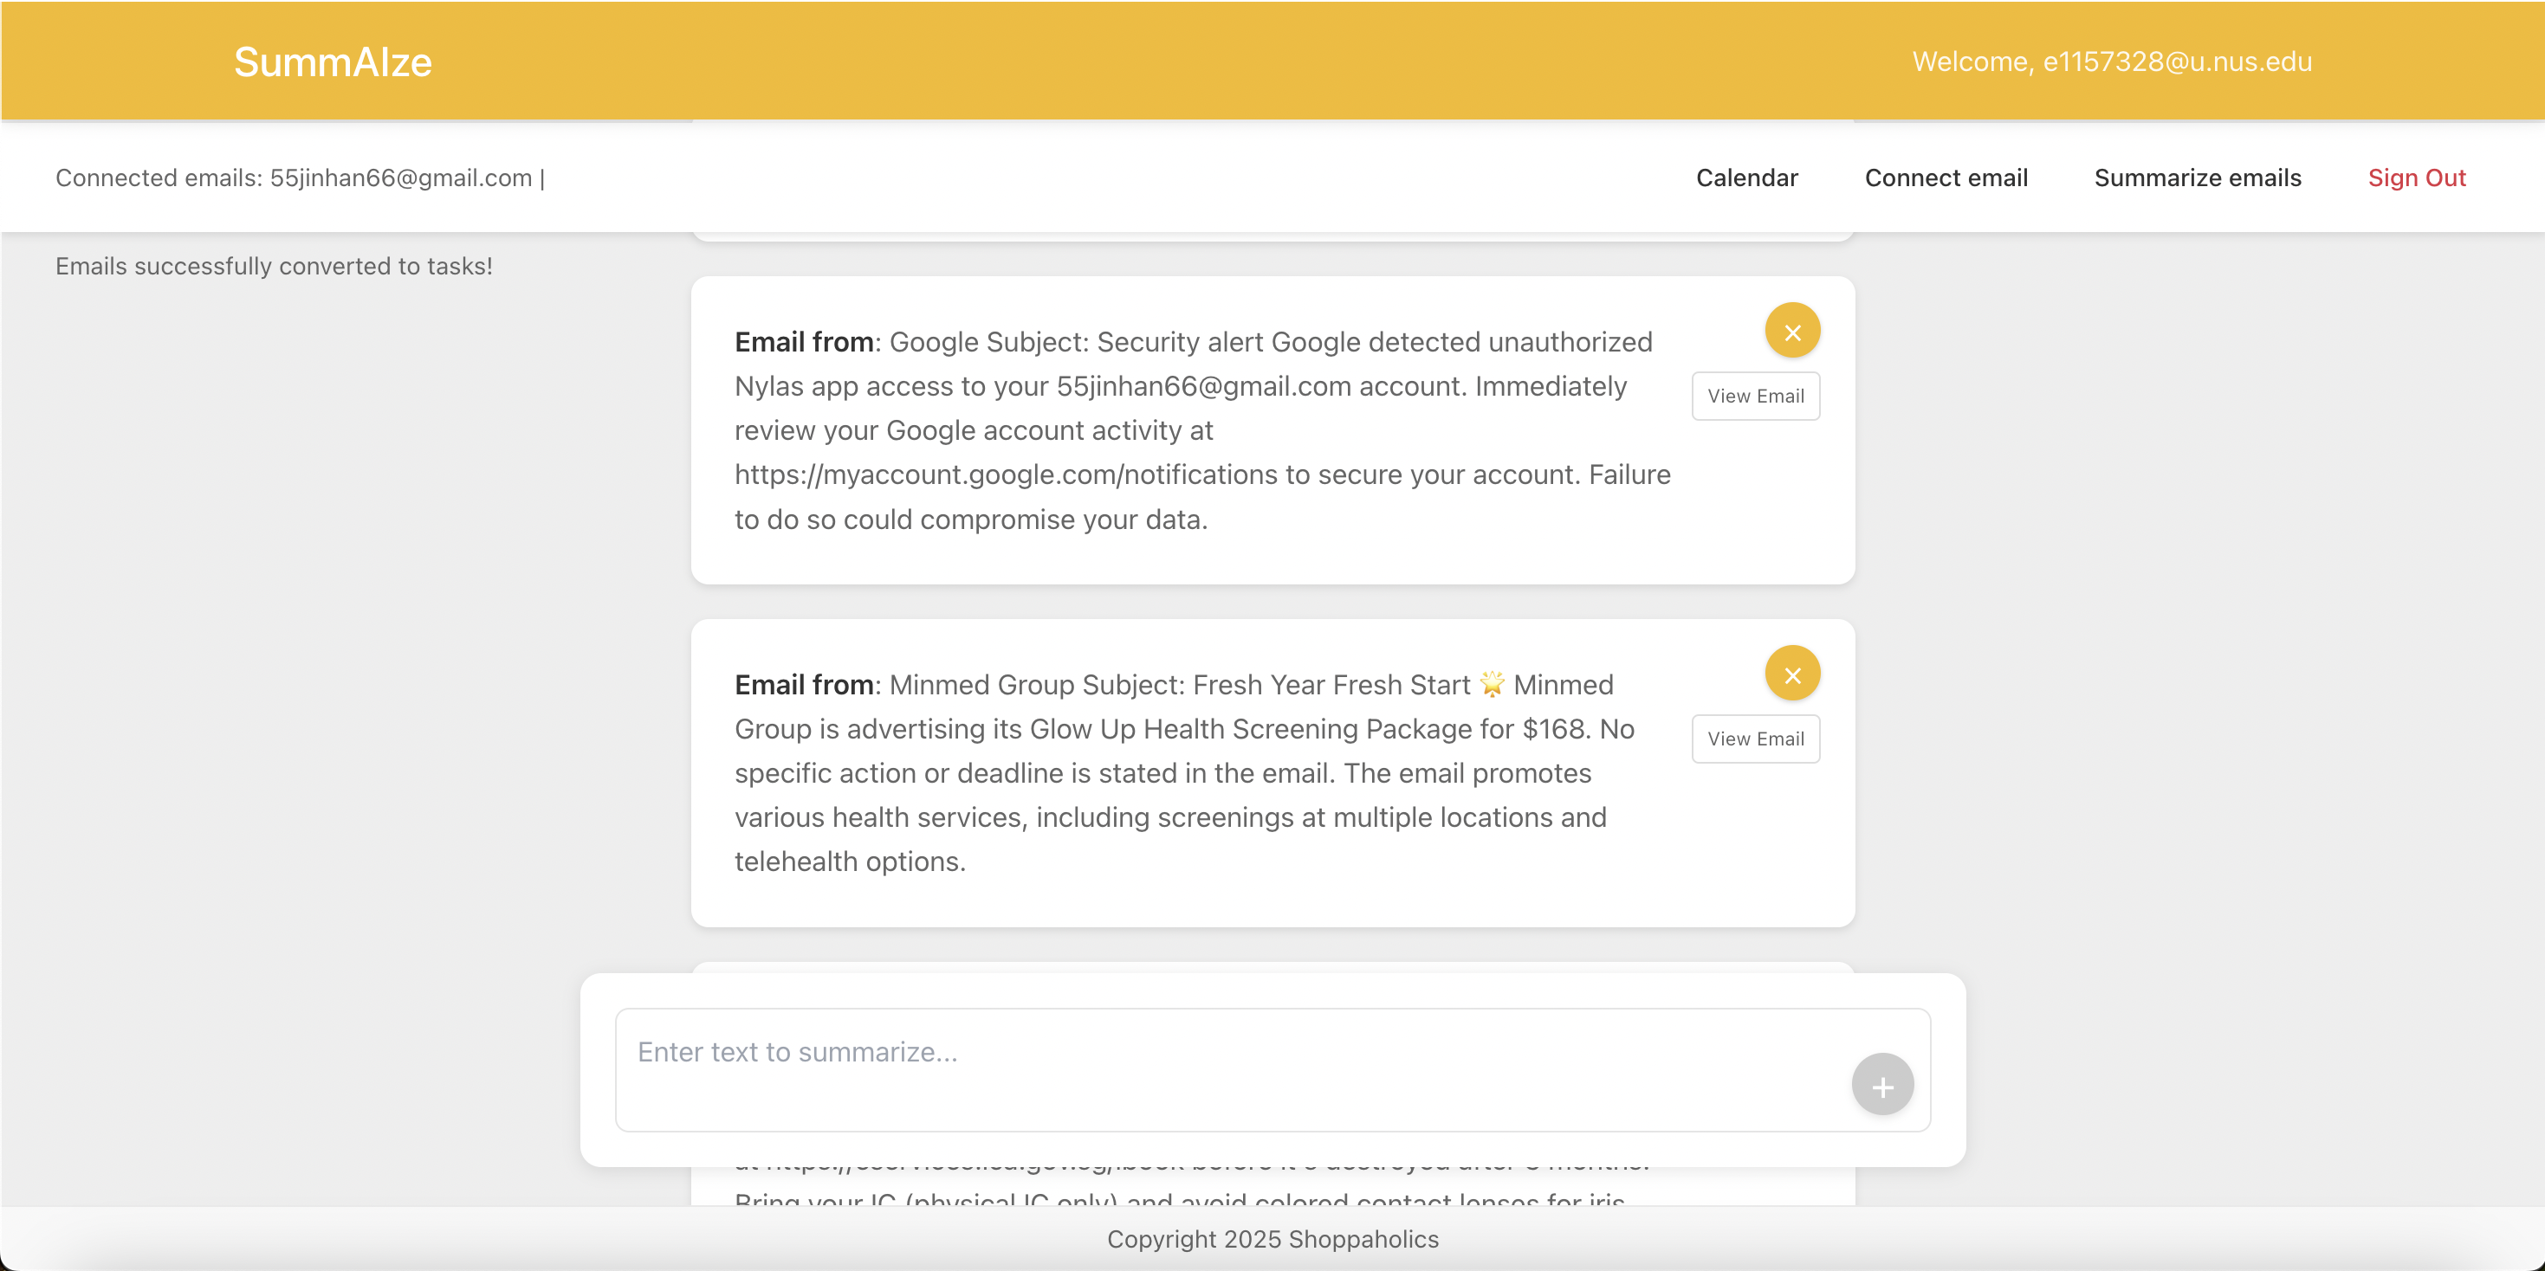Click the Copyright 2025 Shoppaholics footer
The image size is (2545, 1271).
pos(1272,1238)
